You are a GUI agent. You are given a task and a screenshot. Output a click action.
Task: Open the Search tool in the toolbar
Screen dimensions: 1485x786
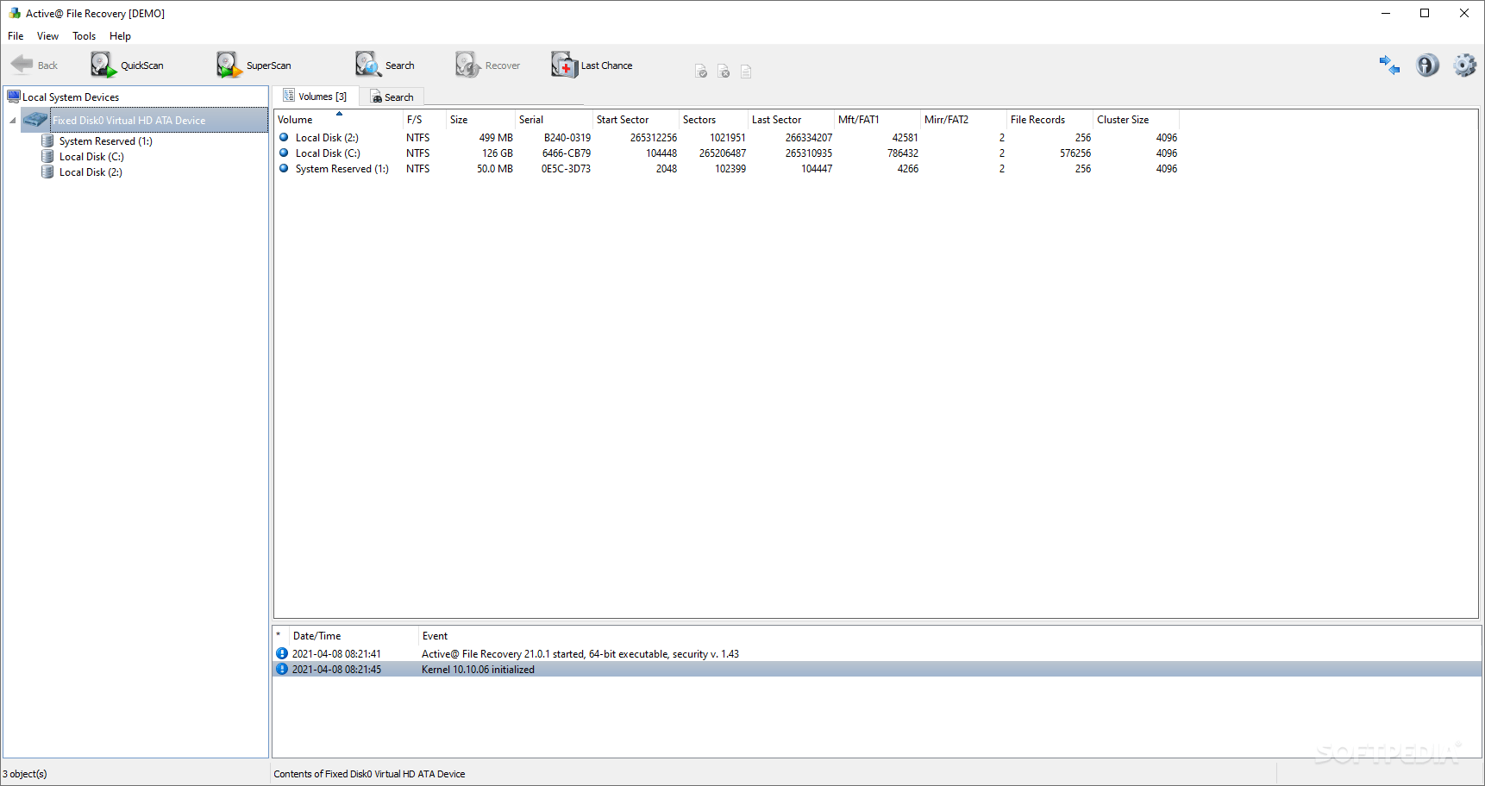click(x=385, y=65)
